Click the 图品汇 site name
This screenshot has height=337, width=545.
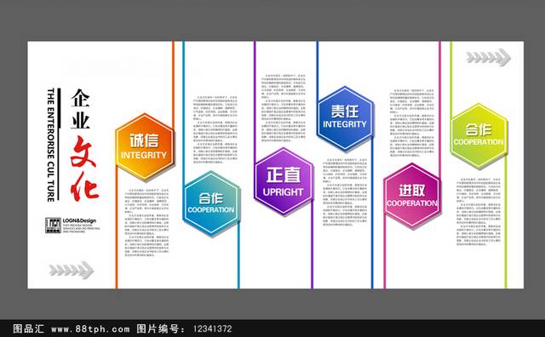pos(28,328)
